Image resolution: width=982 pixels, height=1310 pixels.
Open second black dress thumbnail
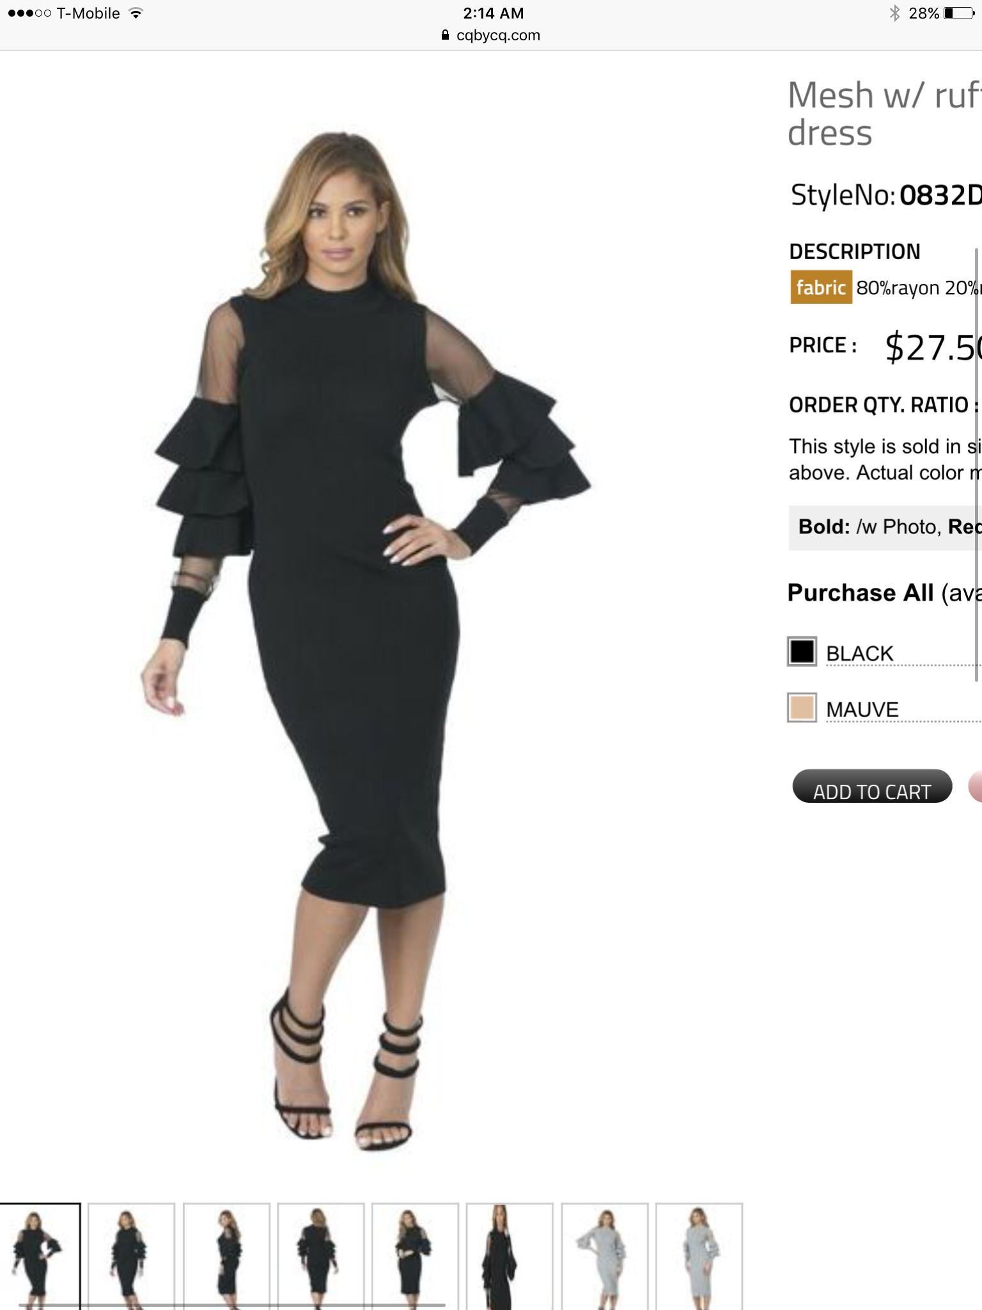[131, 1256]
